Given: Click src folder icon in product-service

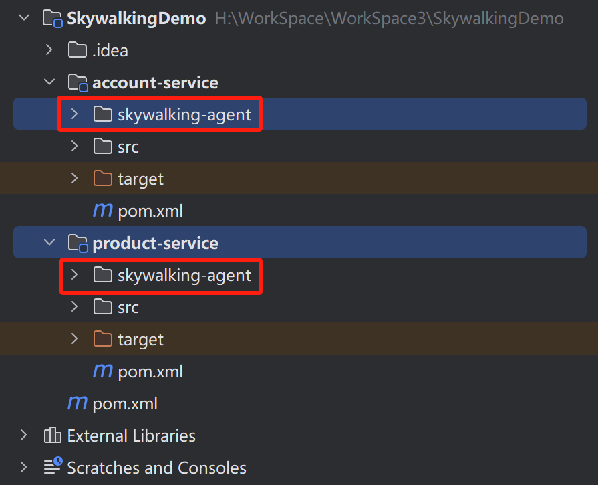Looking at the screenshot, I should [103, 306].
